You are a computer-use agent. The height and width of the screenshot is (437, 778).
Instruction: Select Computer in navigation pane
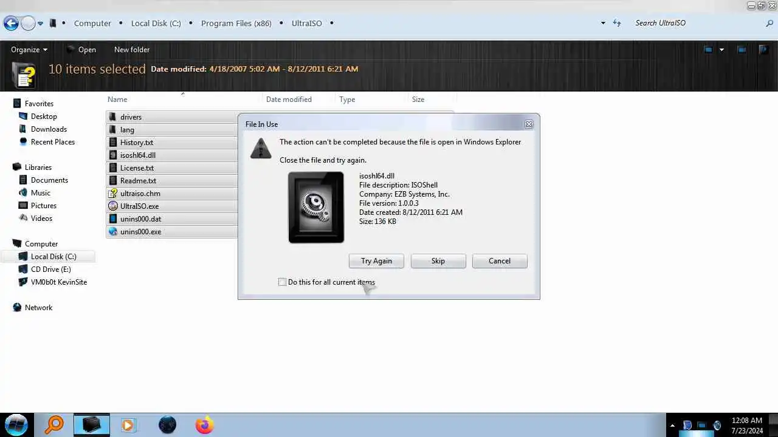[41, 244]
